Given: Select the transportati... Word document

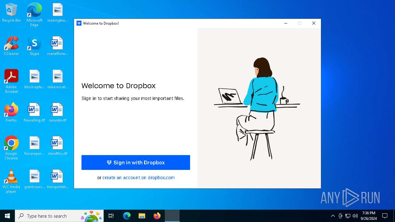Looking at the screenshot, I should [57, 179].
